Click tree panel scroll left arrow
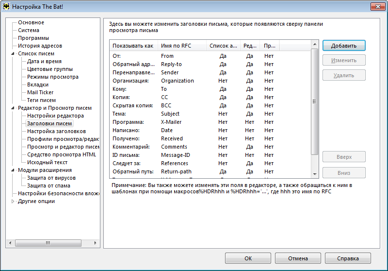Viewport: 388px width, 271px height. pyautogui.click(x=10, y=243)
